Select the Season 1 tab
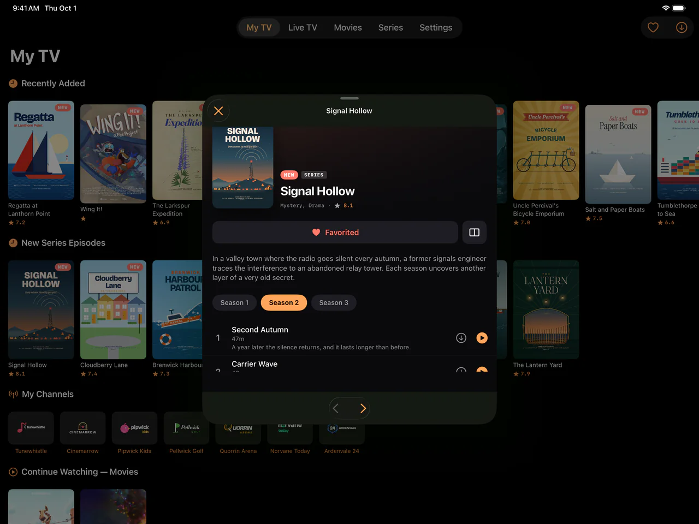The height and width of the screenshot is (524, 699). [x=234, y=303]
